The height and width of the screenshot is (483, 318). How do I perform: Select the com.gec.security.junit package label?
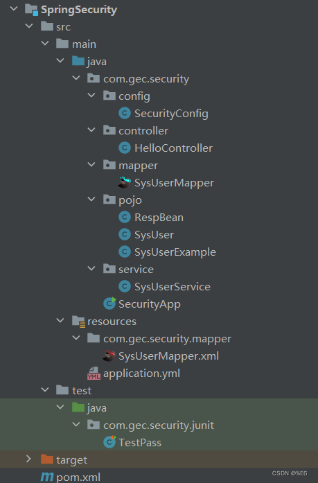(159, 425)
